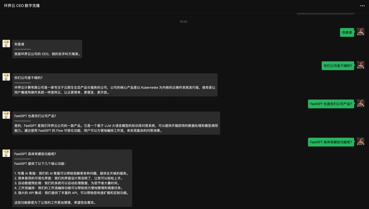Select the green 你是谁 message bubble
This screenshot has width=369, height=209.
coord(347,32)
